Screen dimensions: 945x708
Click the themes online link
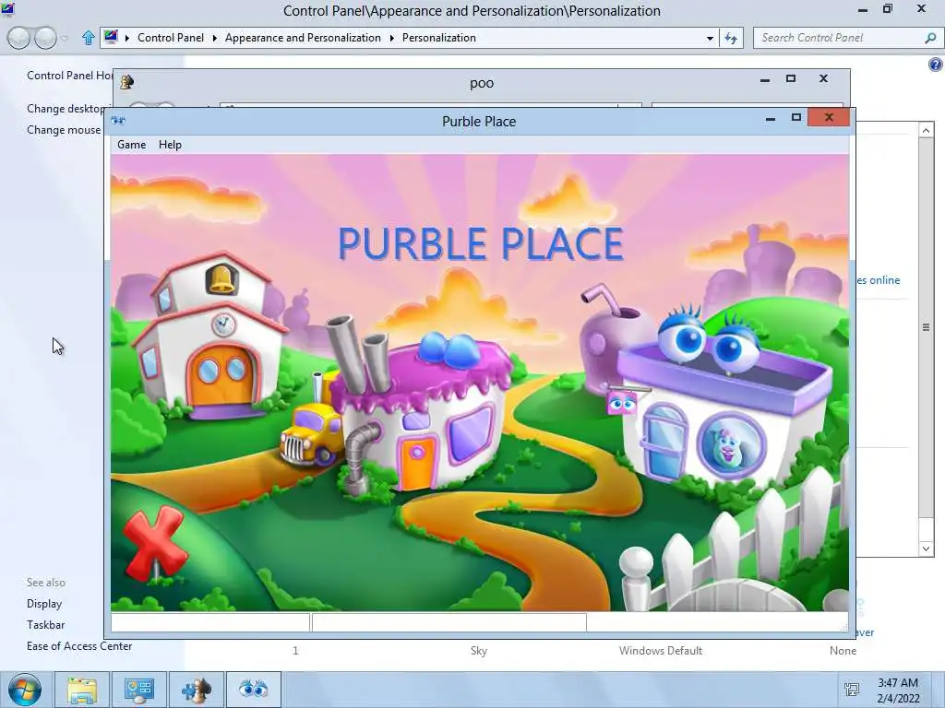pos(879,280)
